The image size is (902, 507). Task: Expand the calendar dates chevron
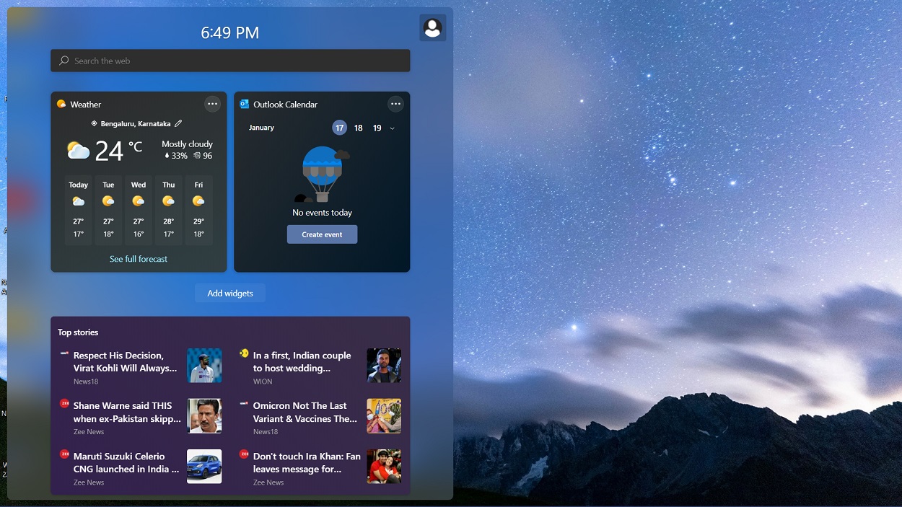click(x=392, y=128)
